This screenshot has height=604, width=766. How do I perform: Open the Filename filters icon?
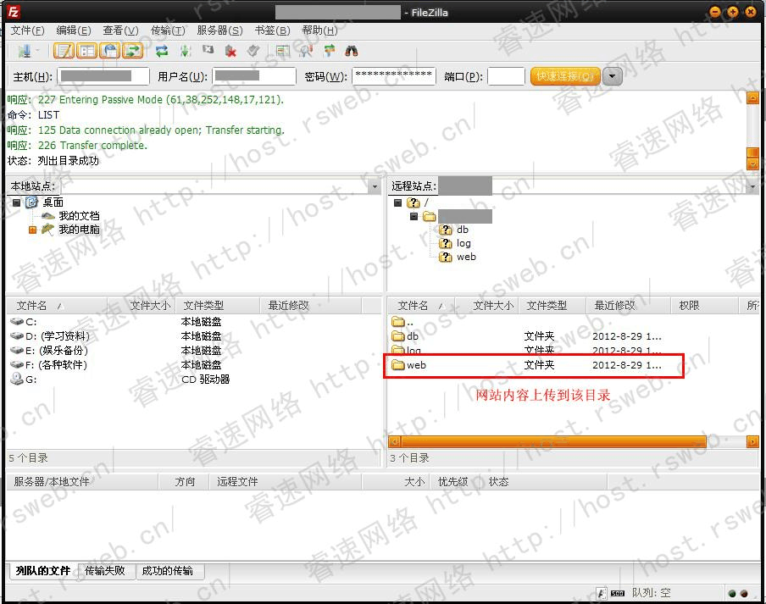coord(283,51)
